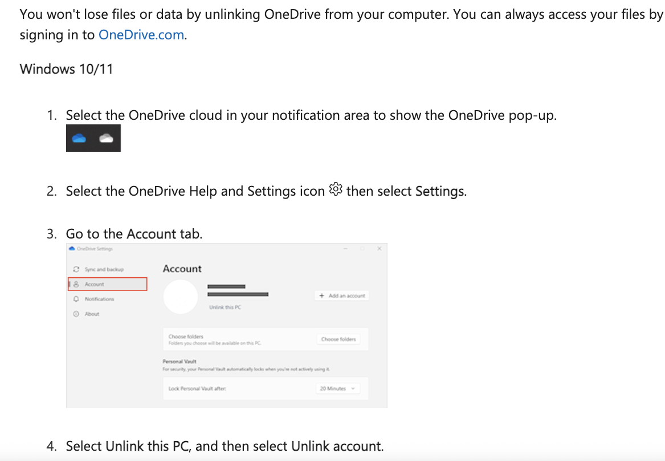
Task: Select the Sync and backup refresh icon
Action: tap(76, 269)
